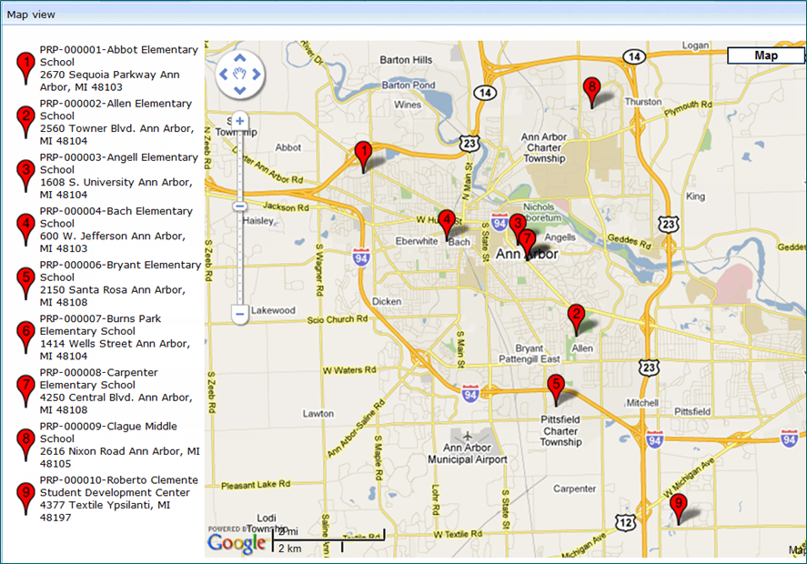
Task: Click Pittsfield Charter Township label on map
Action: tap(560, 430)
